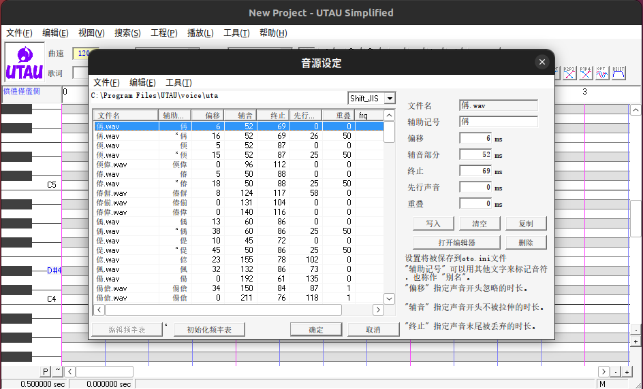Click the P2P3 envelope crossfade icon
Viewport: 643px width, 389px height.
coord(569,73)
